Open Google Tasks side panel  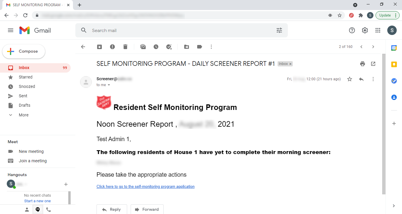pos(394,81)
